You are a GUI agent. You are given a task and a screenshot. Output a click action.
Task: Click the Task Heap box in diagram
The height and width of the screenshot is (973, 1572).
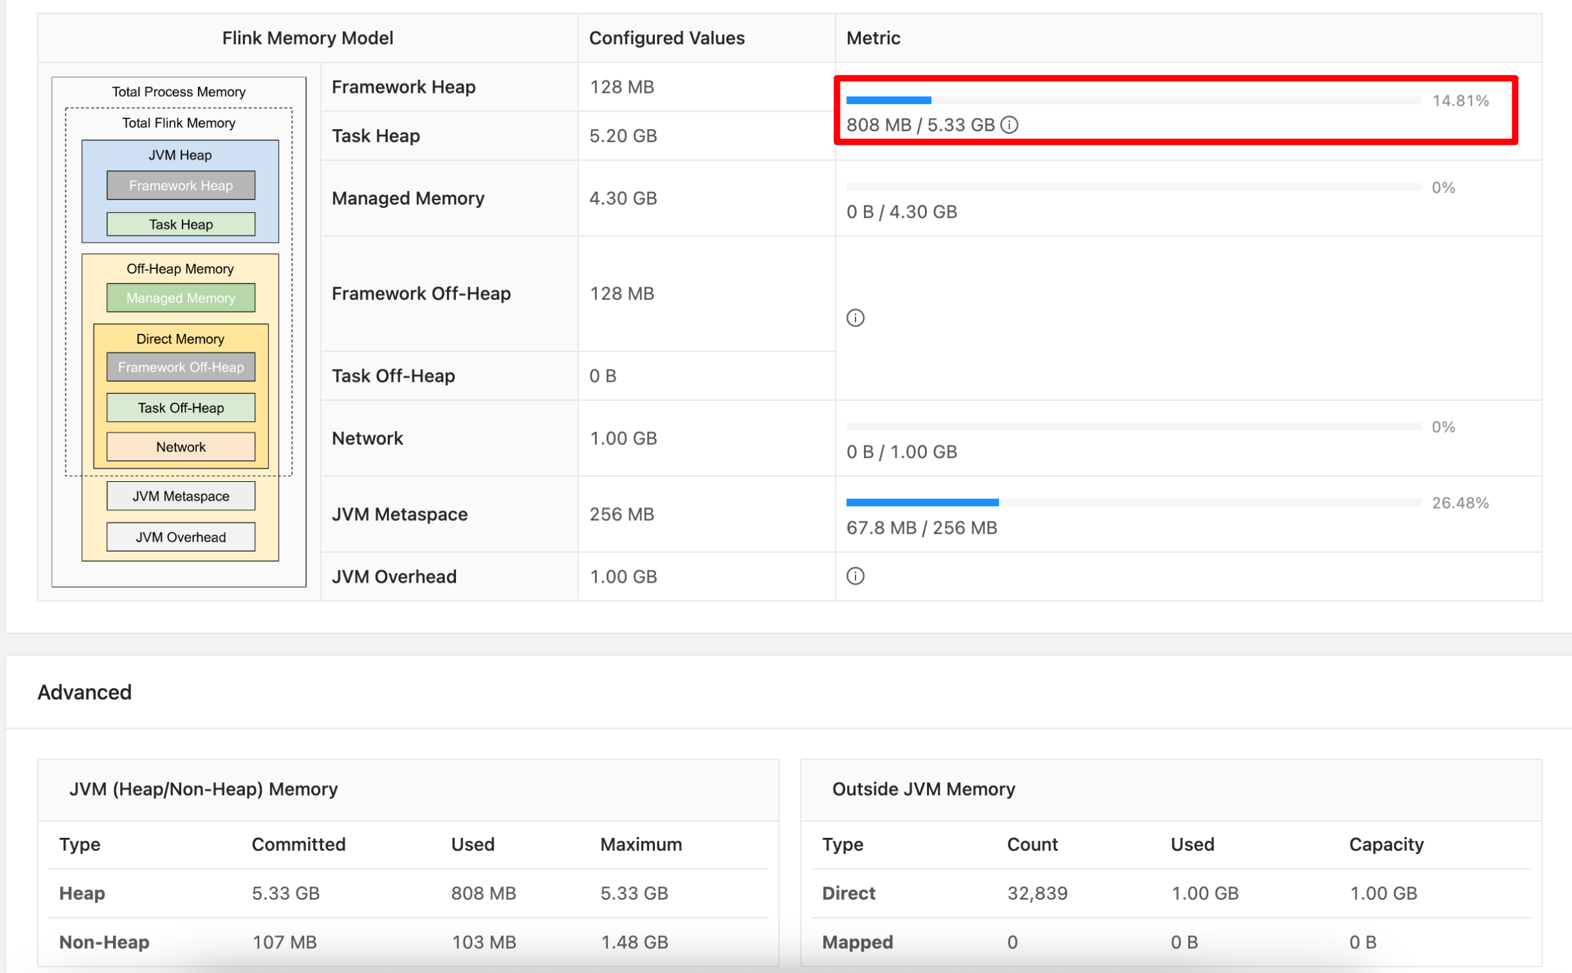pos(181,224)
